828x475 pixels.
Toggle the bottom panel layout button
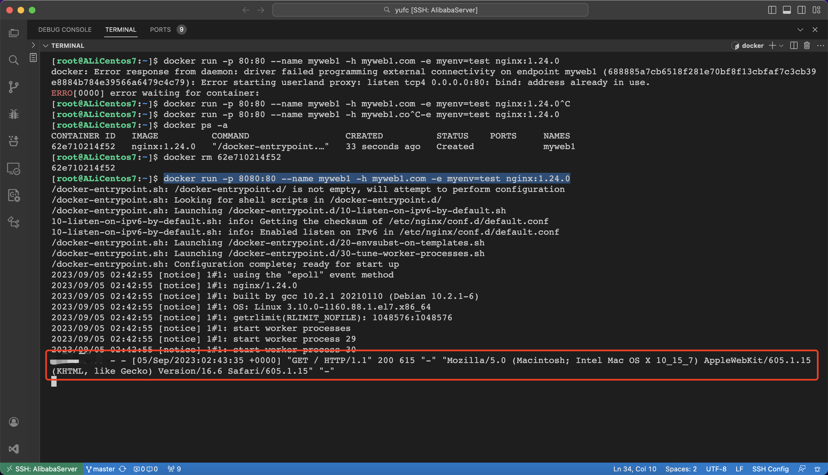tap(787, 10)
